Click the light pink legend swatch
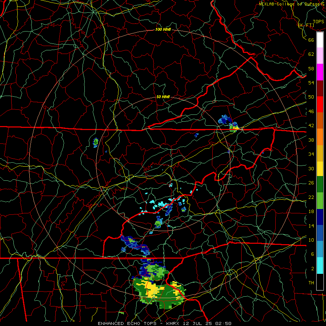Screen dimensions: 326x326 click(x=320, y=56)
